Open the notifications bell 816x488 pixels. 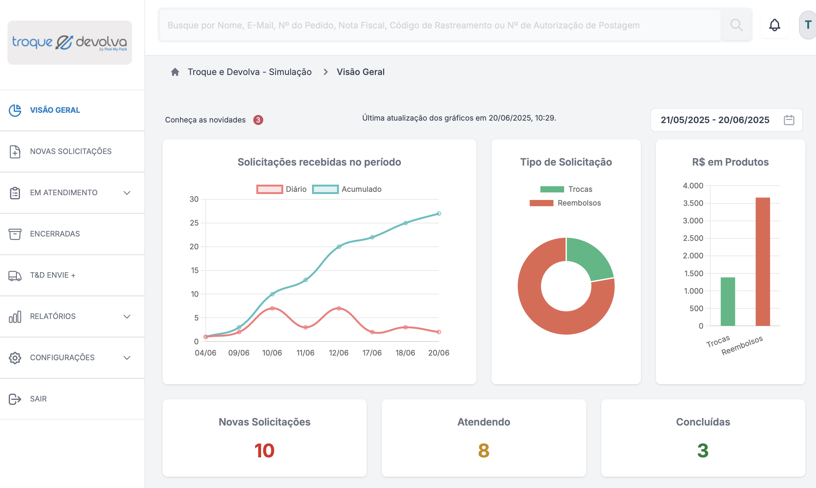(774, 25)
